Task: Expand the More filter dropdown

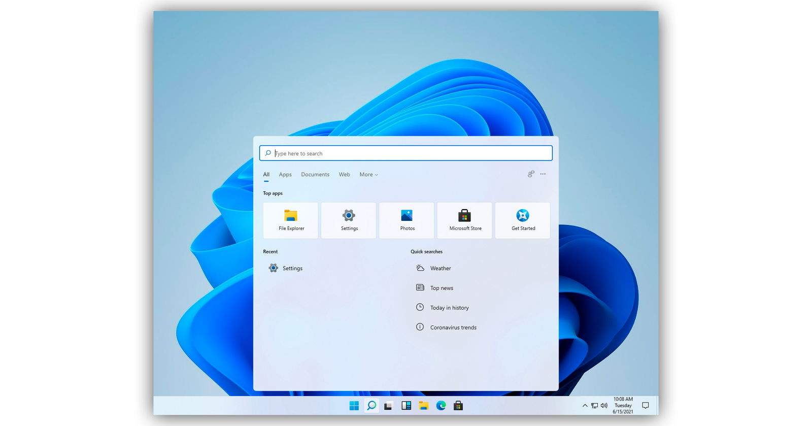Action: [369, 175]
